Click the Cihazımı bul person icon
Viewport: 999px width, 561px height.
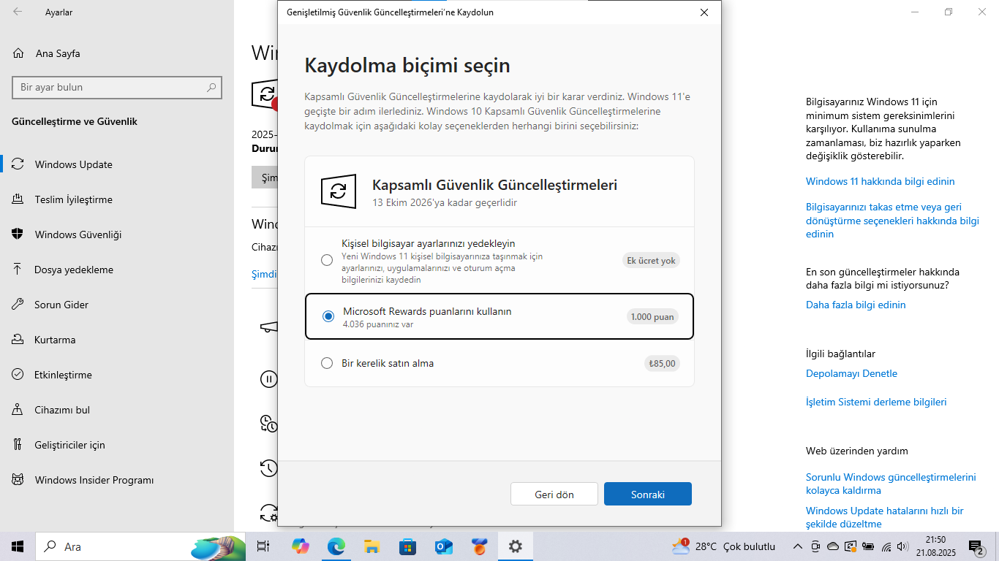pyautogui.click(x=18, y=410)
